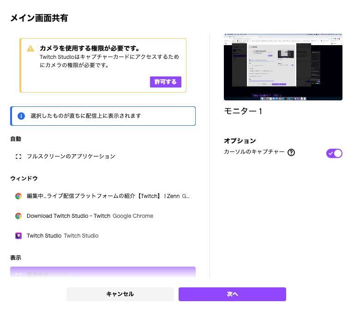Select フルスクリーンのアプリケーション option
The image size is (354, 309).
tap(103, 156)
